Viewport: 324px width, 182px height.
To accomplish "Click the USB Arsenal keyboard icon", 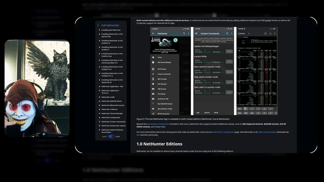I will pos(153,89).
